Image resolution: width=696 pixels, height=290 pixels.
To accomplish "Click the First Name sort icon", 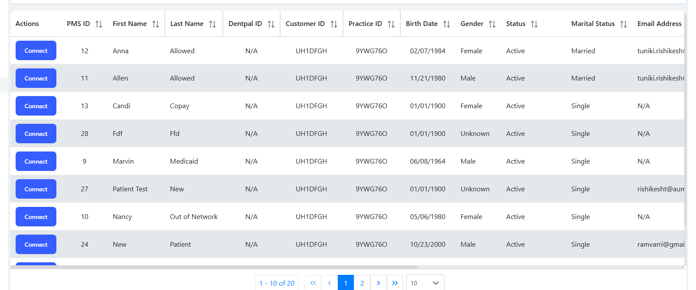I will click(x=156, y=24).
